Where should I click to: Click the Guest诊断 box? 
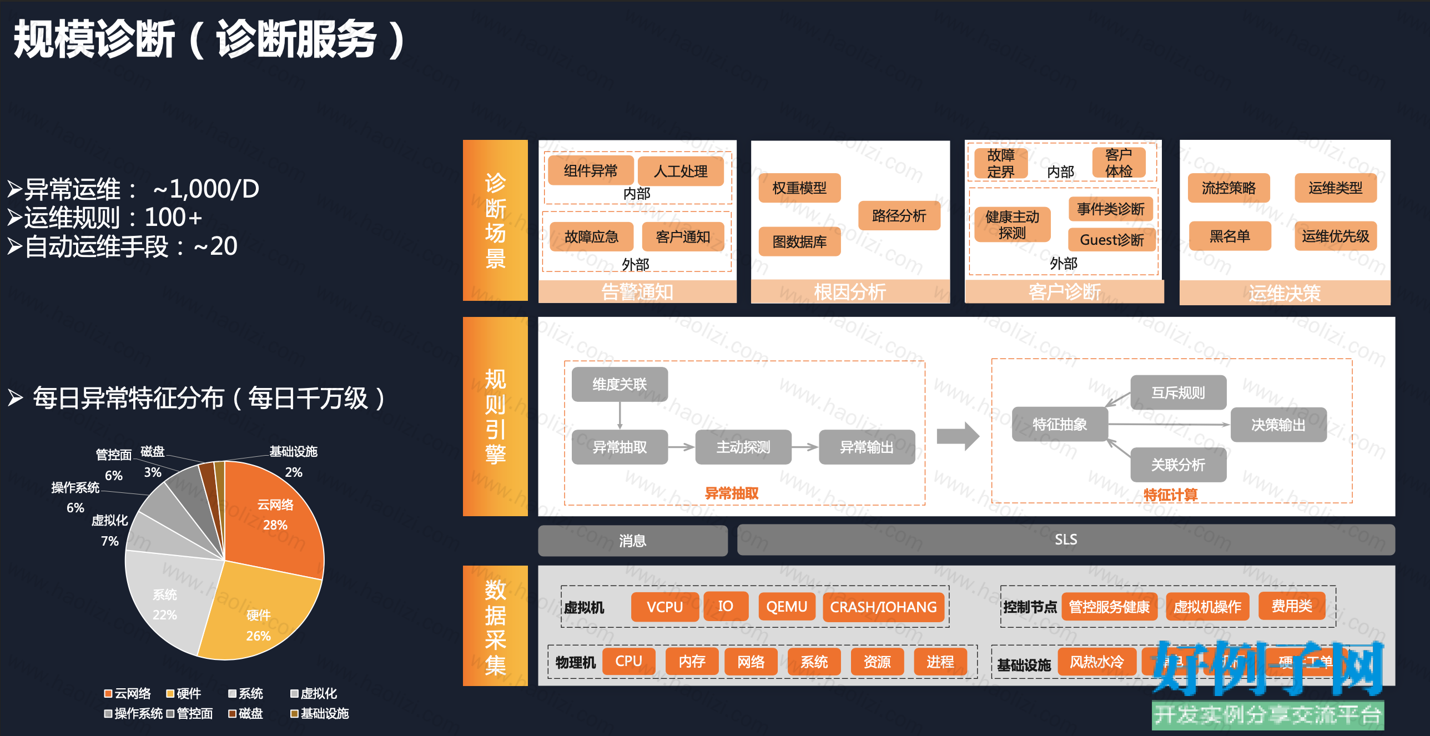(1111, 240)
